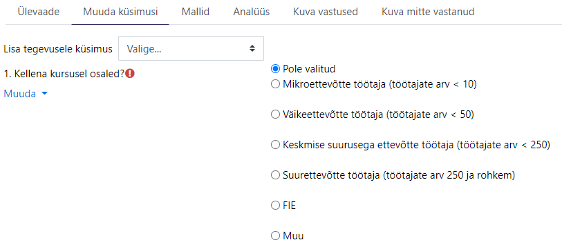Viewport: 562px width, 249px height.
Task: Choose Mikroettevõtte töötaja radio option
Action: (x=275, y=84)
